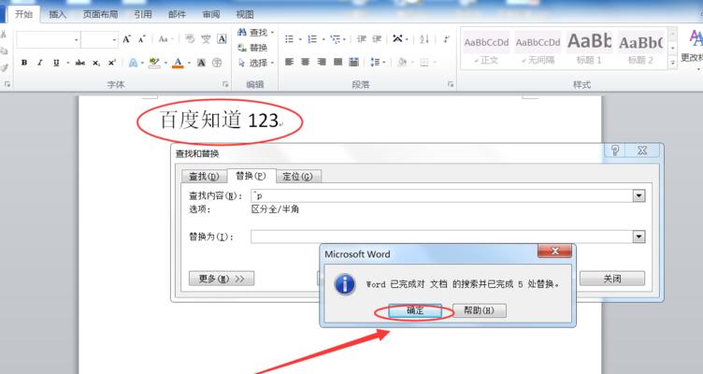The image size is (703, 374).
Task: Click the Select (选择) cursor command
Action: (255, 63)
